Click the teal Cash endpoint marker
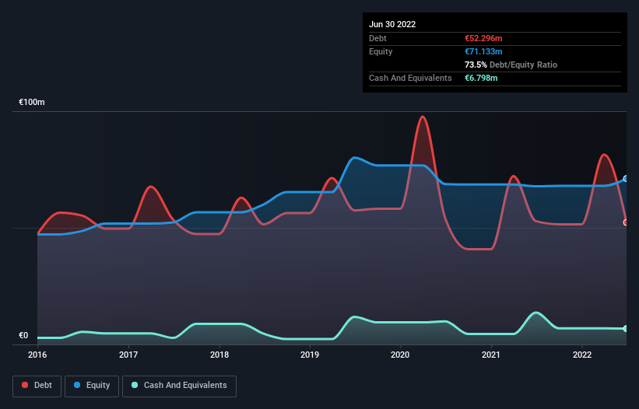 pos(626,328)
